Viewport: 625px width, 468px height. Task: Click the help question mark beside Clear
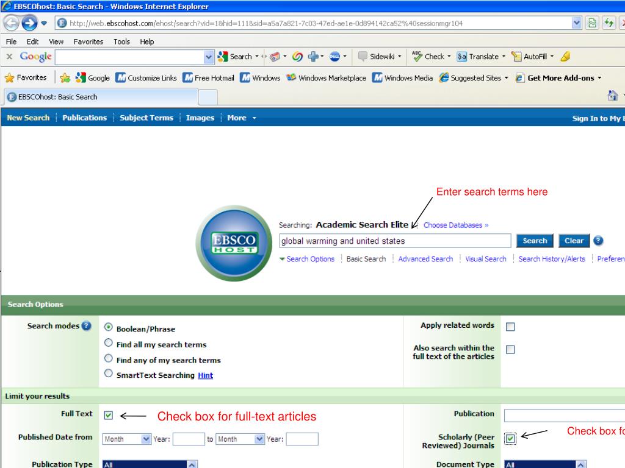click(598, 241)
